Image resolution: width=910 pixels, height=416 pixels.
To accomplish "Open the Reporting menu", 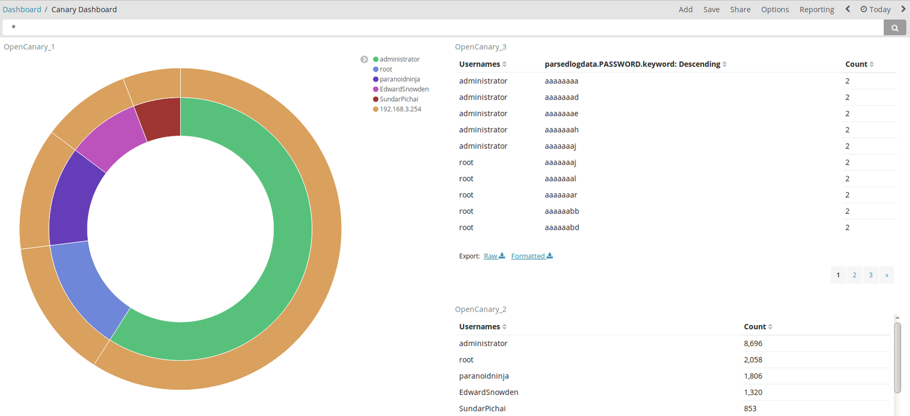I will [817, 9].
